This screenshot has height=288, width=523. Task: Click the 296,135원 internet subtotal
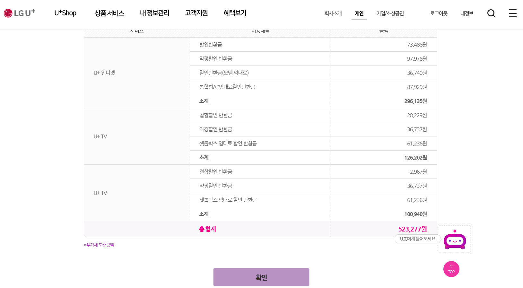[x=415, y=101]
